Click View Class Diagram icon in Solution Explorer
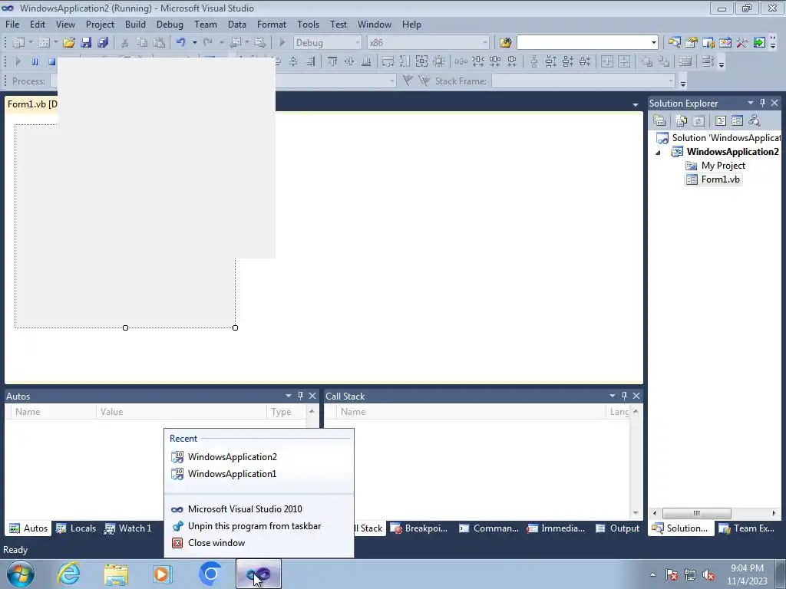 pyautogui.click(x=754, y=120)
